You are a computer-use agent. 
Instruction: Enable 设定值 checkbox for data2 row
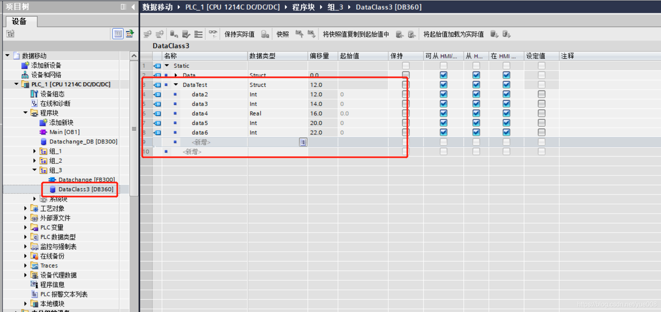click(x=542, y=94)
